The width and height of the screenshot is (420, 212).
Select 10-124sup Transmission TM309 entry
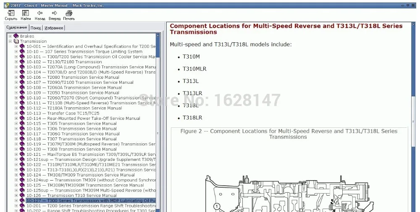pyautogui.click(x=91, y=180)
